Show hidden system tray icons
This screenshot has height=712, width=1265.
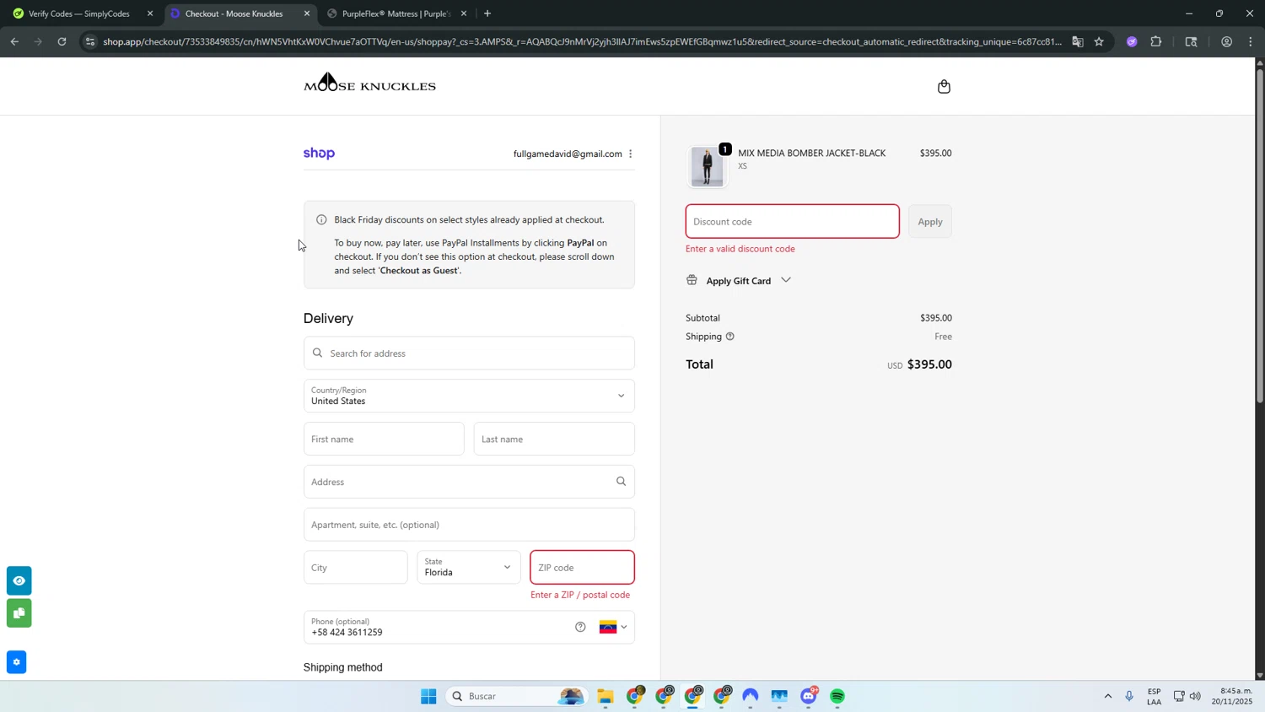(1107, 696)
